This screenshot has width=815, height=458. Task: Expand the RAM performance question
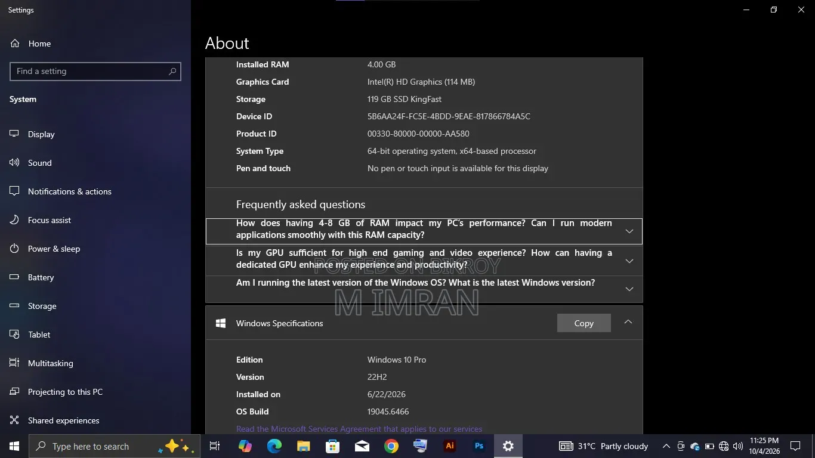424,231
